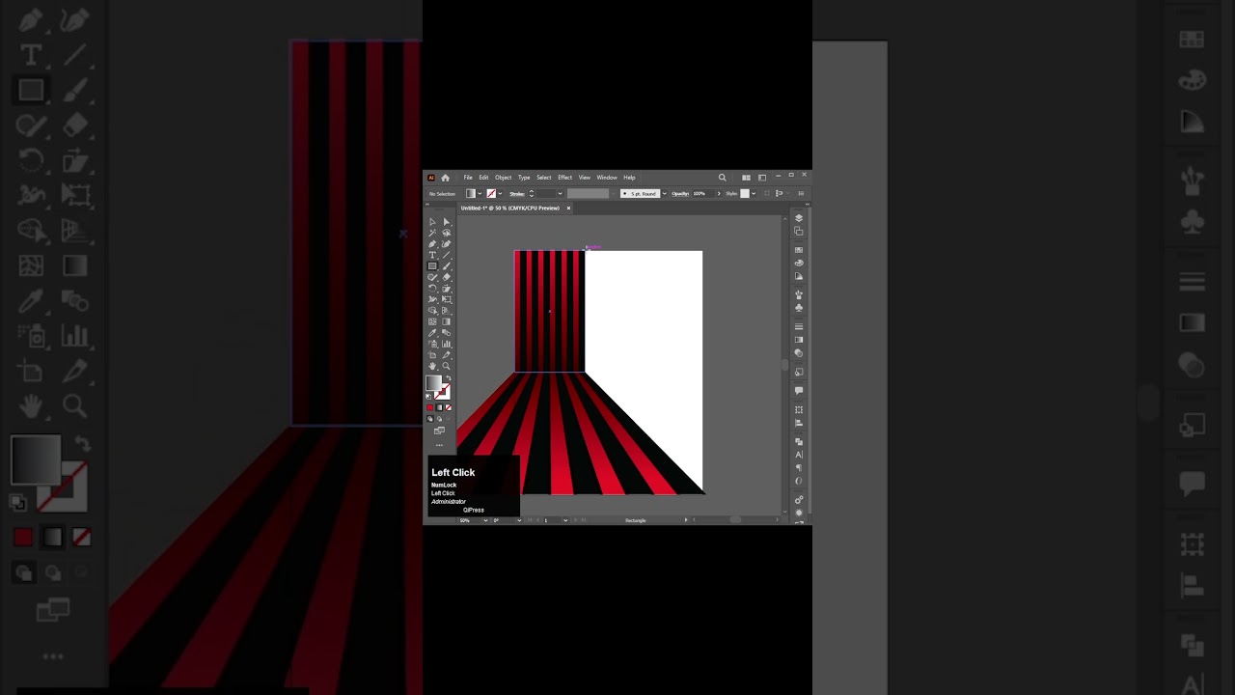The image size is (1235, 695).
Task: Select the Rectangle tool
Action: coord(432,266)
